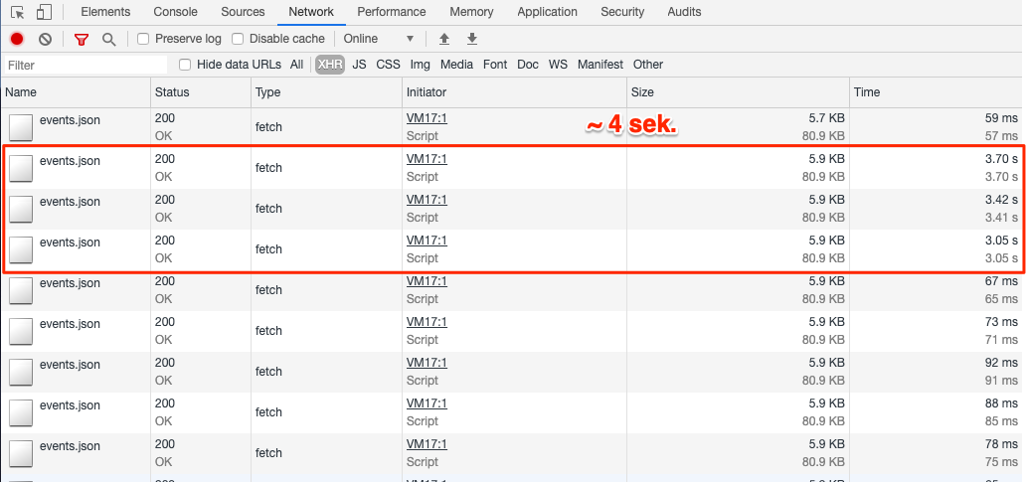Click file icon of the 73 ms request
Viewport: 1026px width, 482px height.
pyautogui.click(x=21, y=332)
